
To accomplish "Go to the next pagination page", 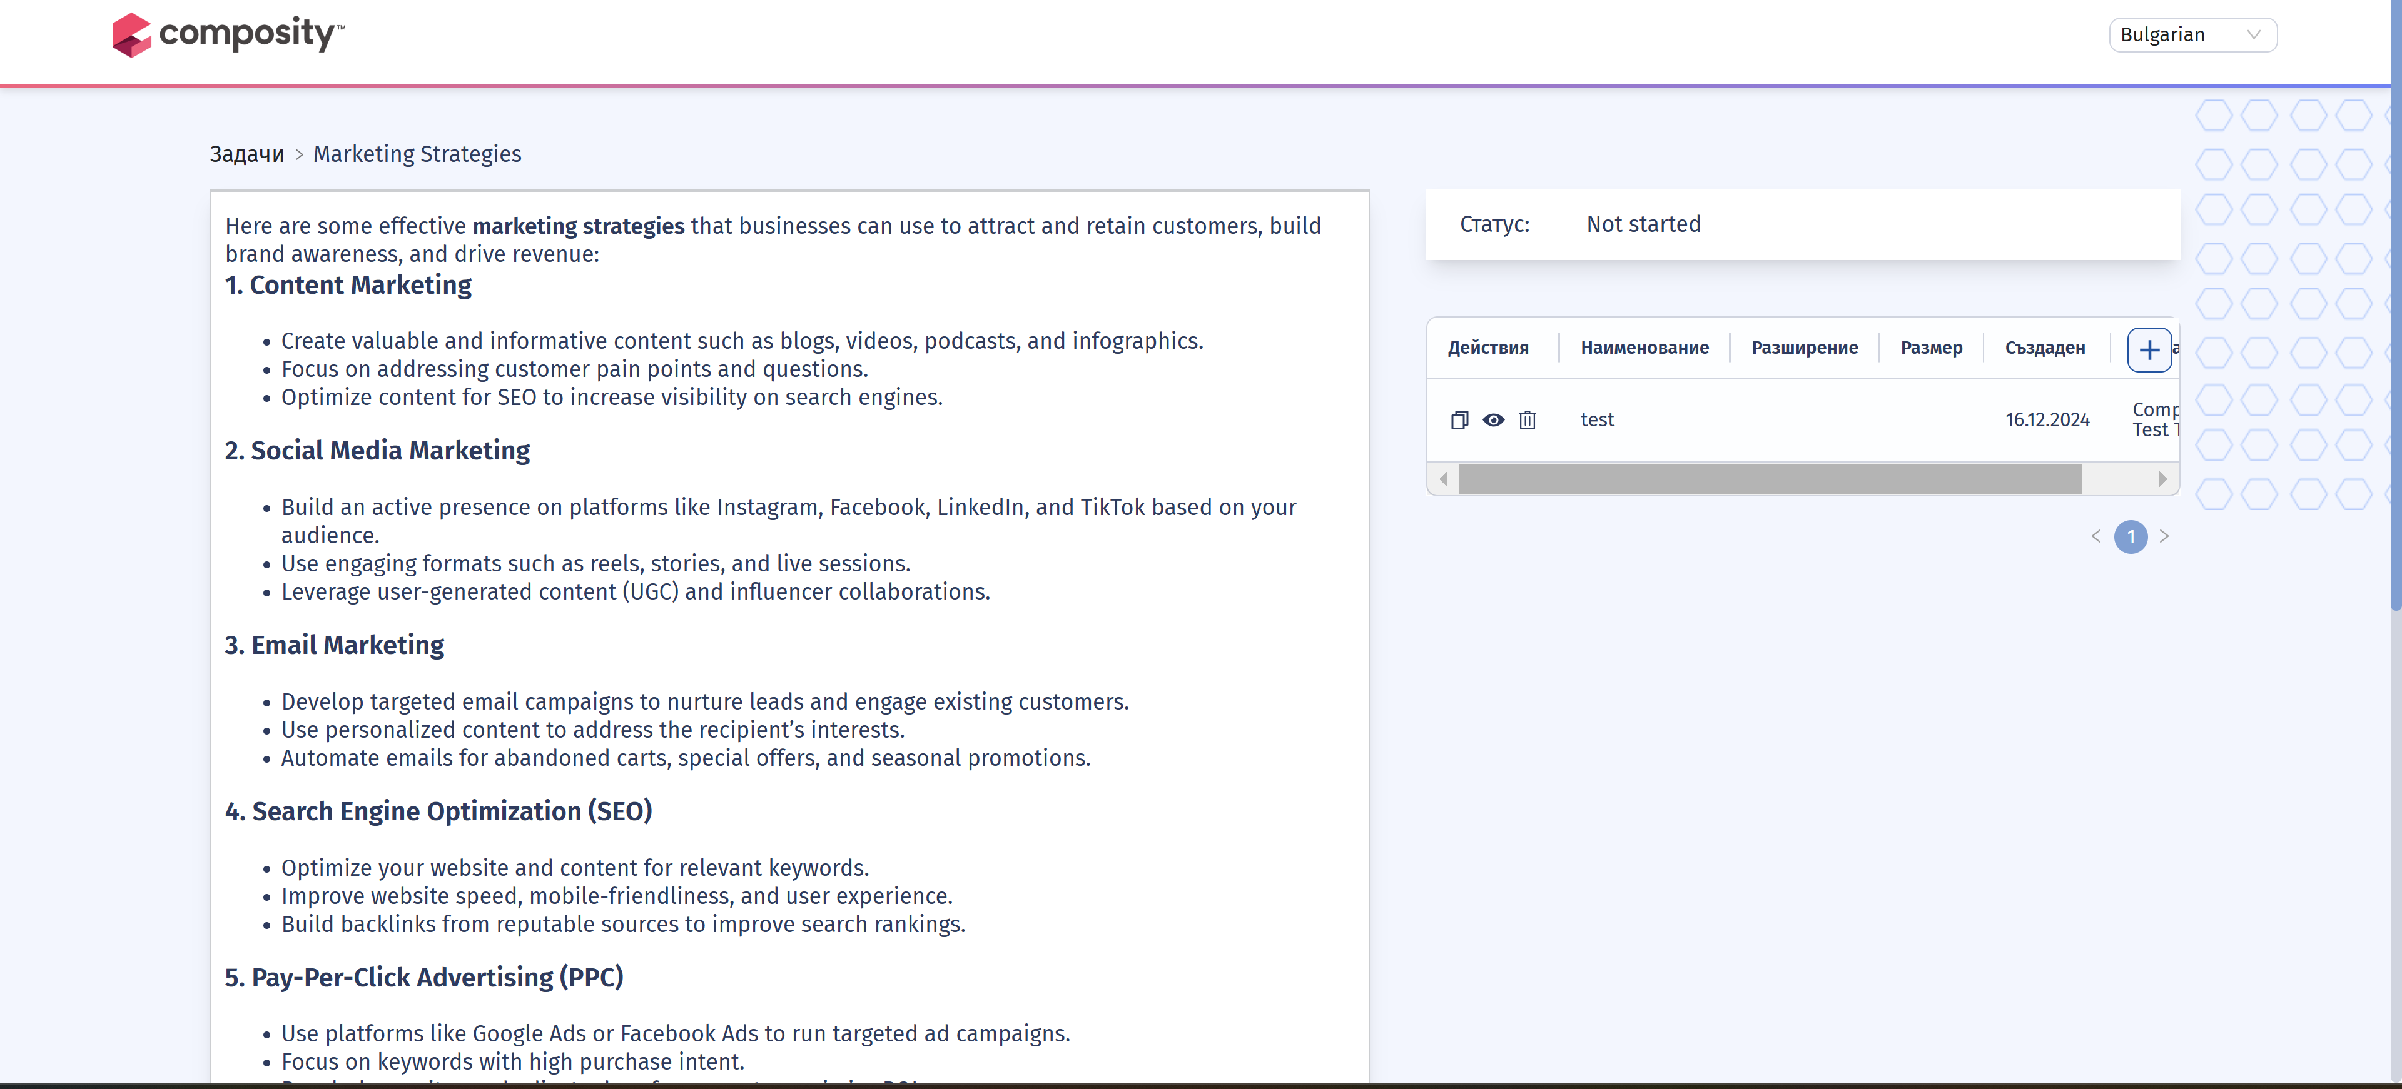I will pos(2164,536).
